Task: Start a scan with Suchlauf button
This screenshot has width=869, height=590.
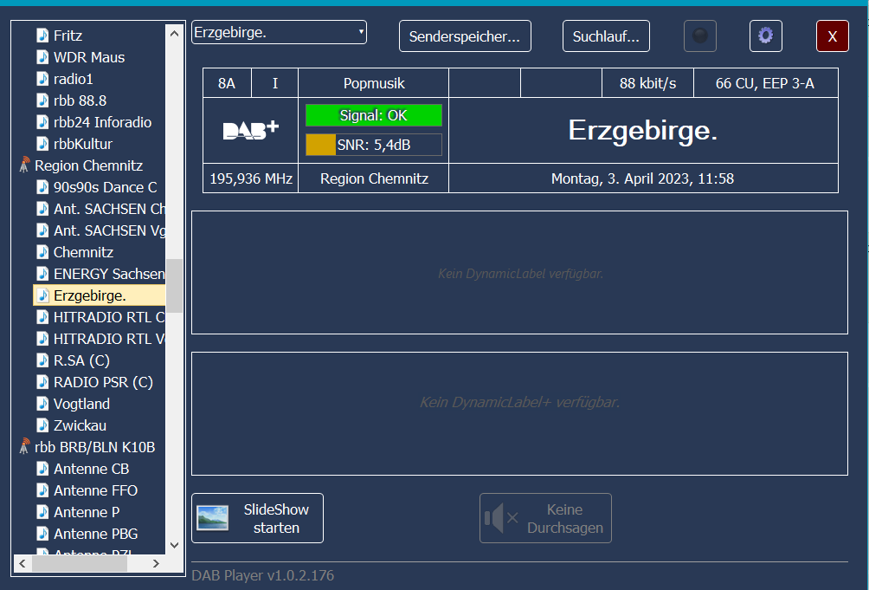Action: [x=606, y=36]
